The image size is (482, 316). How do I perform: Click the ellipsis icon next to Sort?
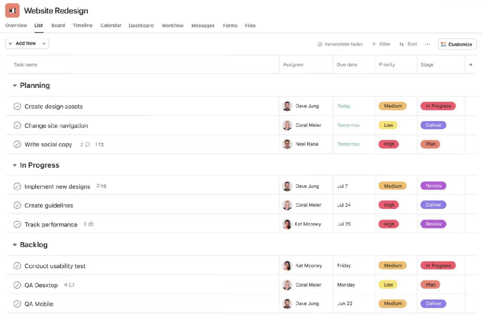click(427, 44)
